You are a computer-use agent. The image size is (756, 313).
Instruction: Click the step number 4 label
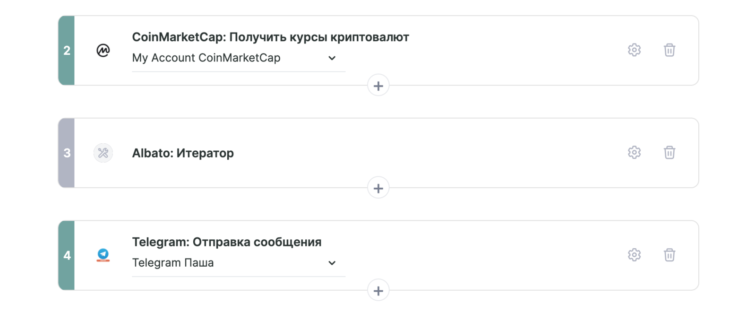pyautogui.click(x=67, y=255)
